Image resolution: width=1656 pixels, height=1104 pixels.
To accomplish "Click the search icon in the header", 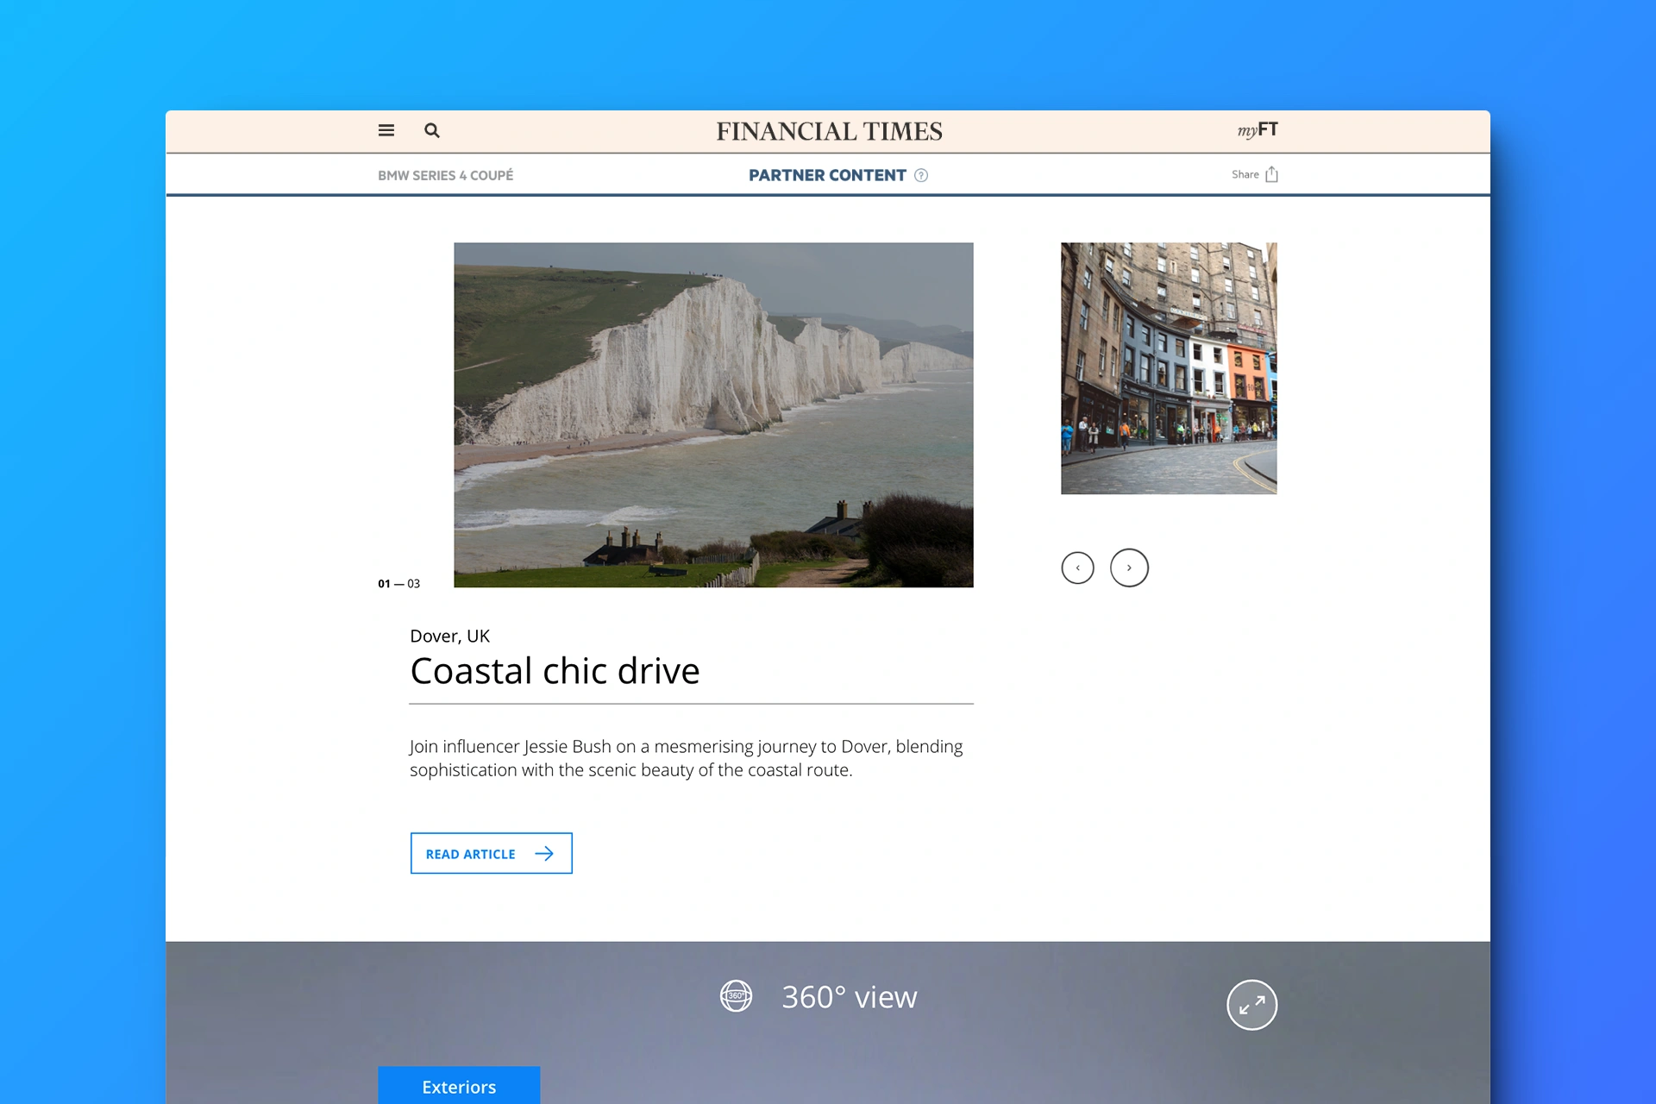I will click(431, 130).
